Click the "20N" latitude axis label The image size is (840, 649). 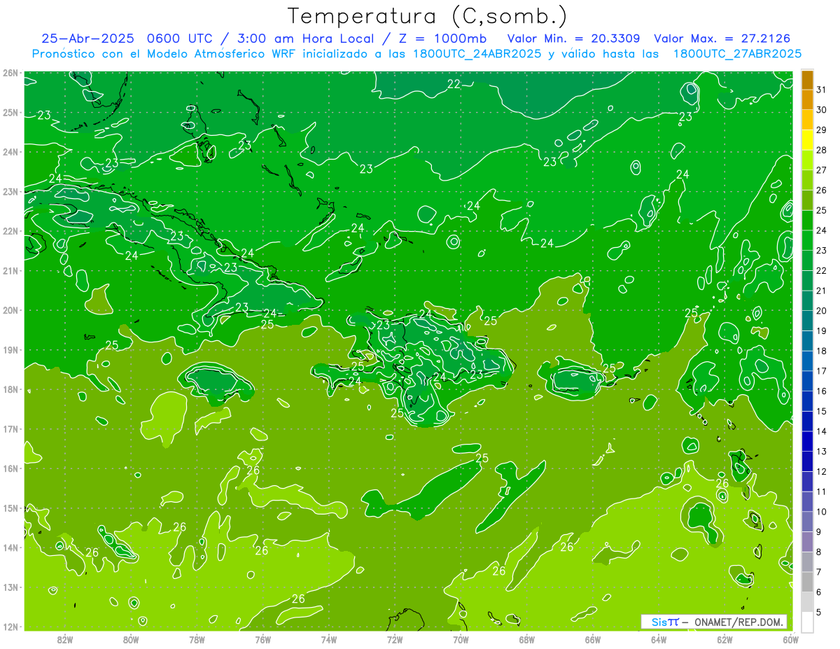[x=10, y=310]
